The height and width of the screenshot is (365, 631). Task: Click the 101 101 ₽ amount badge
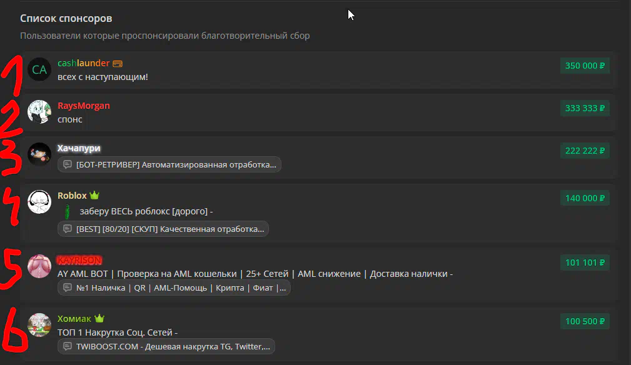tap(585, 262)
